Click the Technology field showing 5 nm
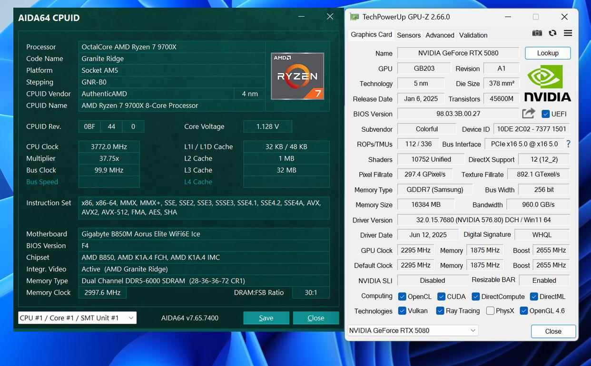 (421, 84)
